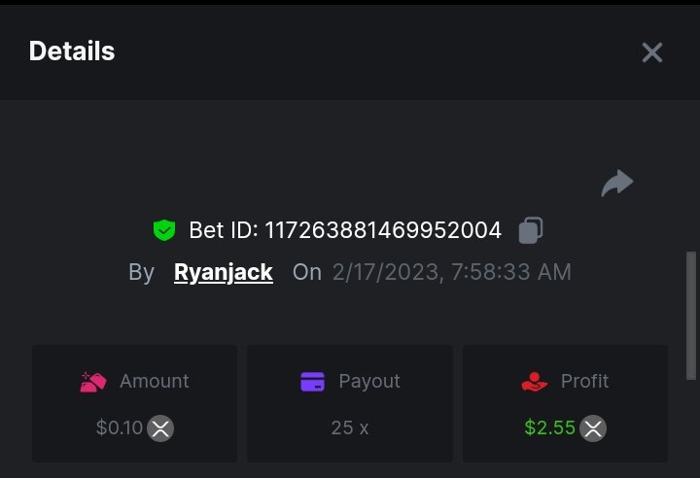
Task: Click the $0.10 bet amount value
Action: tap(120, 427)
